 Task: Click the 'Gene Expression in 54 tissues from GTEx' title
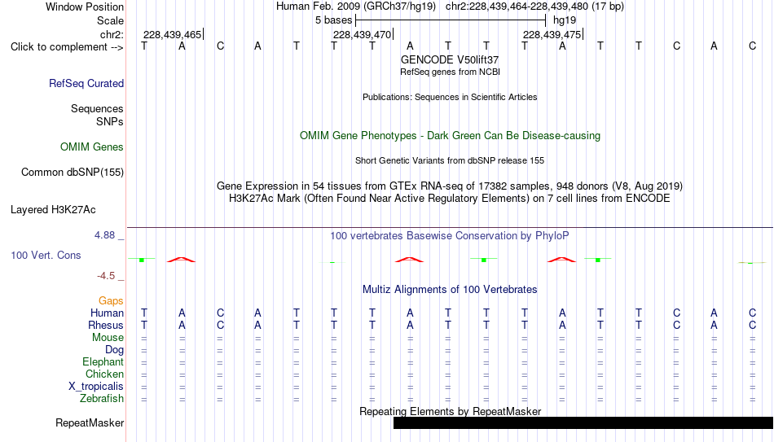tap(450, 186)
